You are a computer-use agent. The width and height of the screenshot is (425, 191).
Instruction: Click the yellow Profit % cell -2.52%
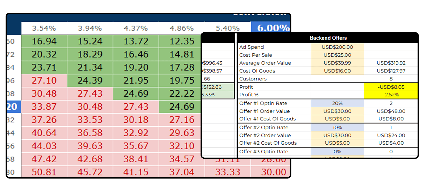[391, 95]
